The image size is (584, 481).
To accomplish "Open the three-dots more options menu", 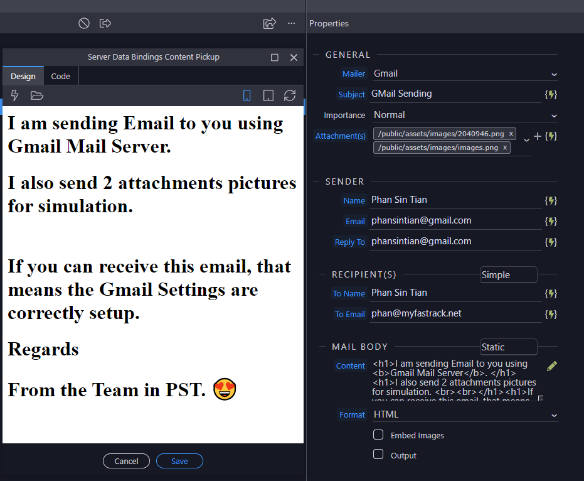I will click(291, 23).
